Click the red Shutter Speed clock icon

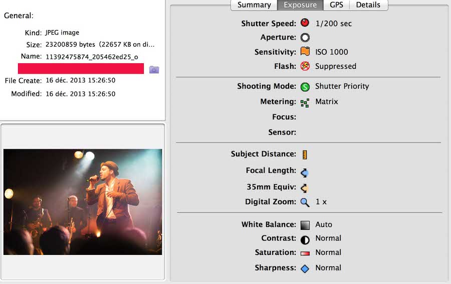pos(305,23)
